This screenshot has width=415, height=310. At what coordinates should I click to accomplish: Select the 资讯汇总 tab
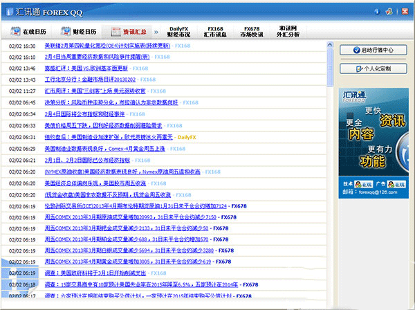tap(129, 32)
